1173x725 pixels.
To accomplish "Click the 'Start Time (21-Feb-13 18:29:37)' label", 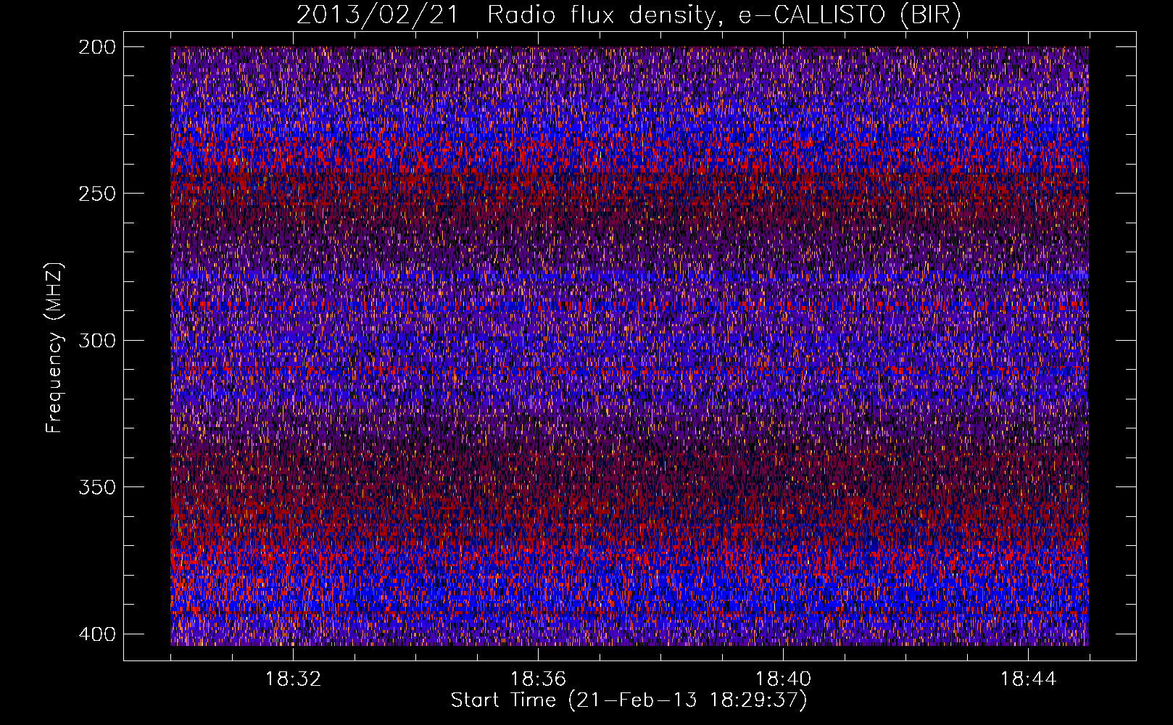I will (629, 700).
